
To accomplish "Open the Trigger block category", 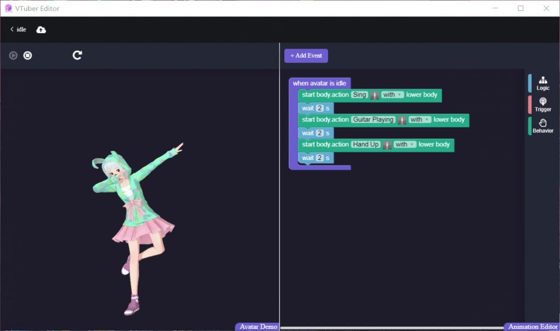I will pos(542,104).
